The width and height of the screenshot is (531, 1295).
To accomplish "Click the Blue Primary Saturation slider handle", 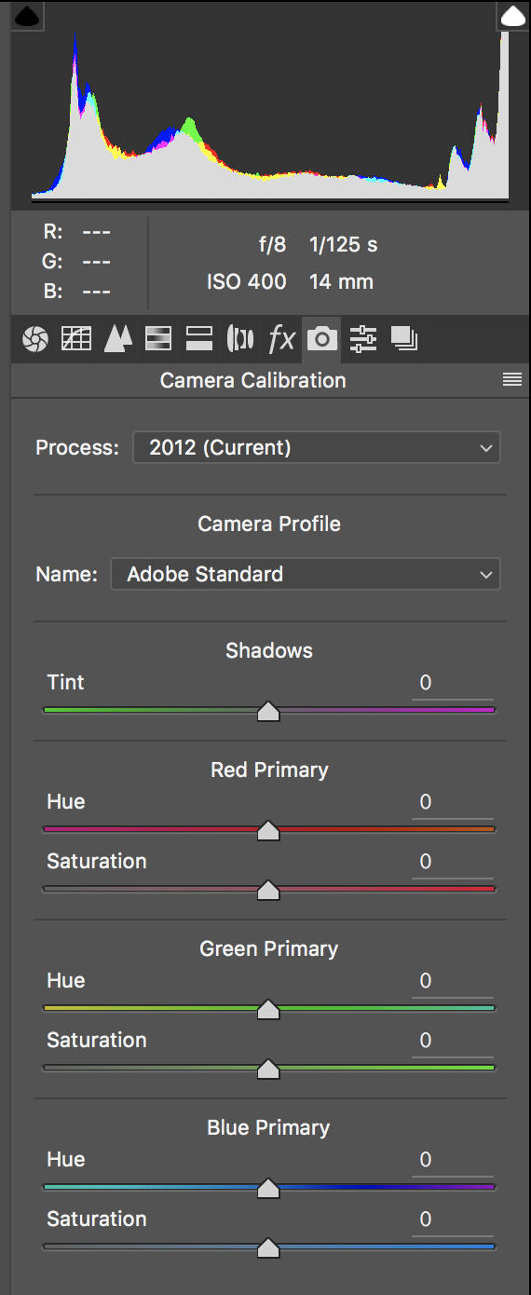I will (x=268, y=1248).
